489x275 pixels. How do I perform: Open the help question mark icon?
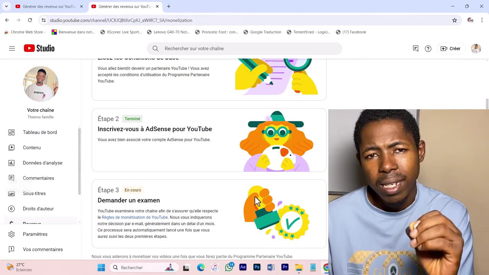pyautogui.click(x=428, y=49)
